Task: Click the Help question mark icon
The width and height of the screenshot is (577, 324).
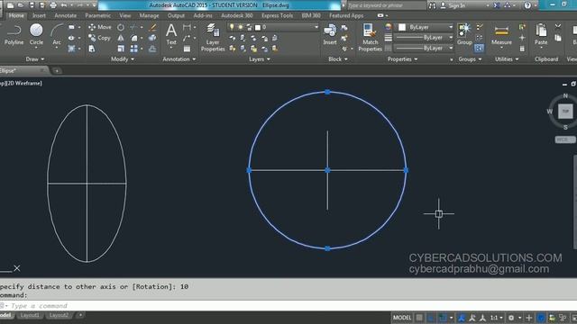Action: (527, 5)
